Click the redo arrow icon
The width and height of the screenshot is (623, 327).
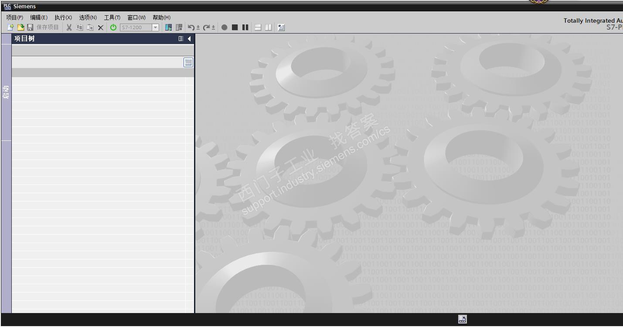[x=207, y=27]
